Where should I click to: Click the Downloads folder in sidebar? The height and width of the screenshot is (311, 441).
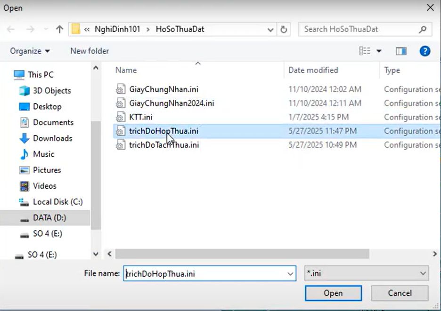click(52, 138)
